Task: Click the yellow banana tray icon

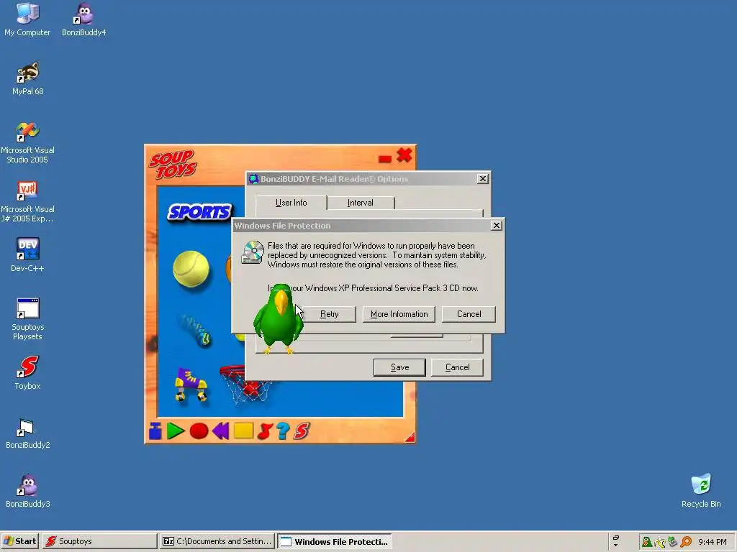Action: 660,542
